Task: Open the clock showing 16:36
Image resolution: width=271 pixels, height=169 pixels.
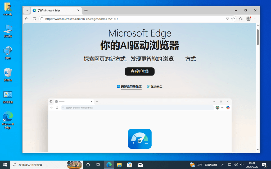Action: [252, 165]
